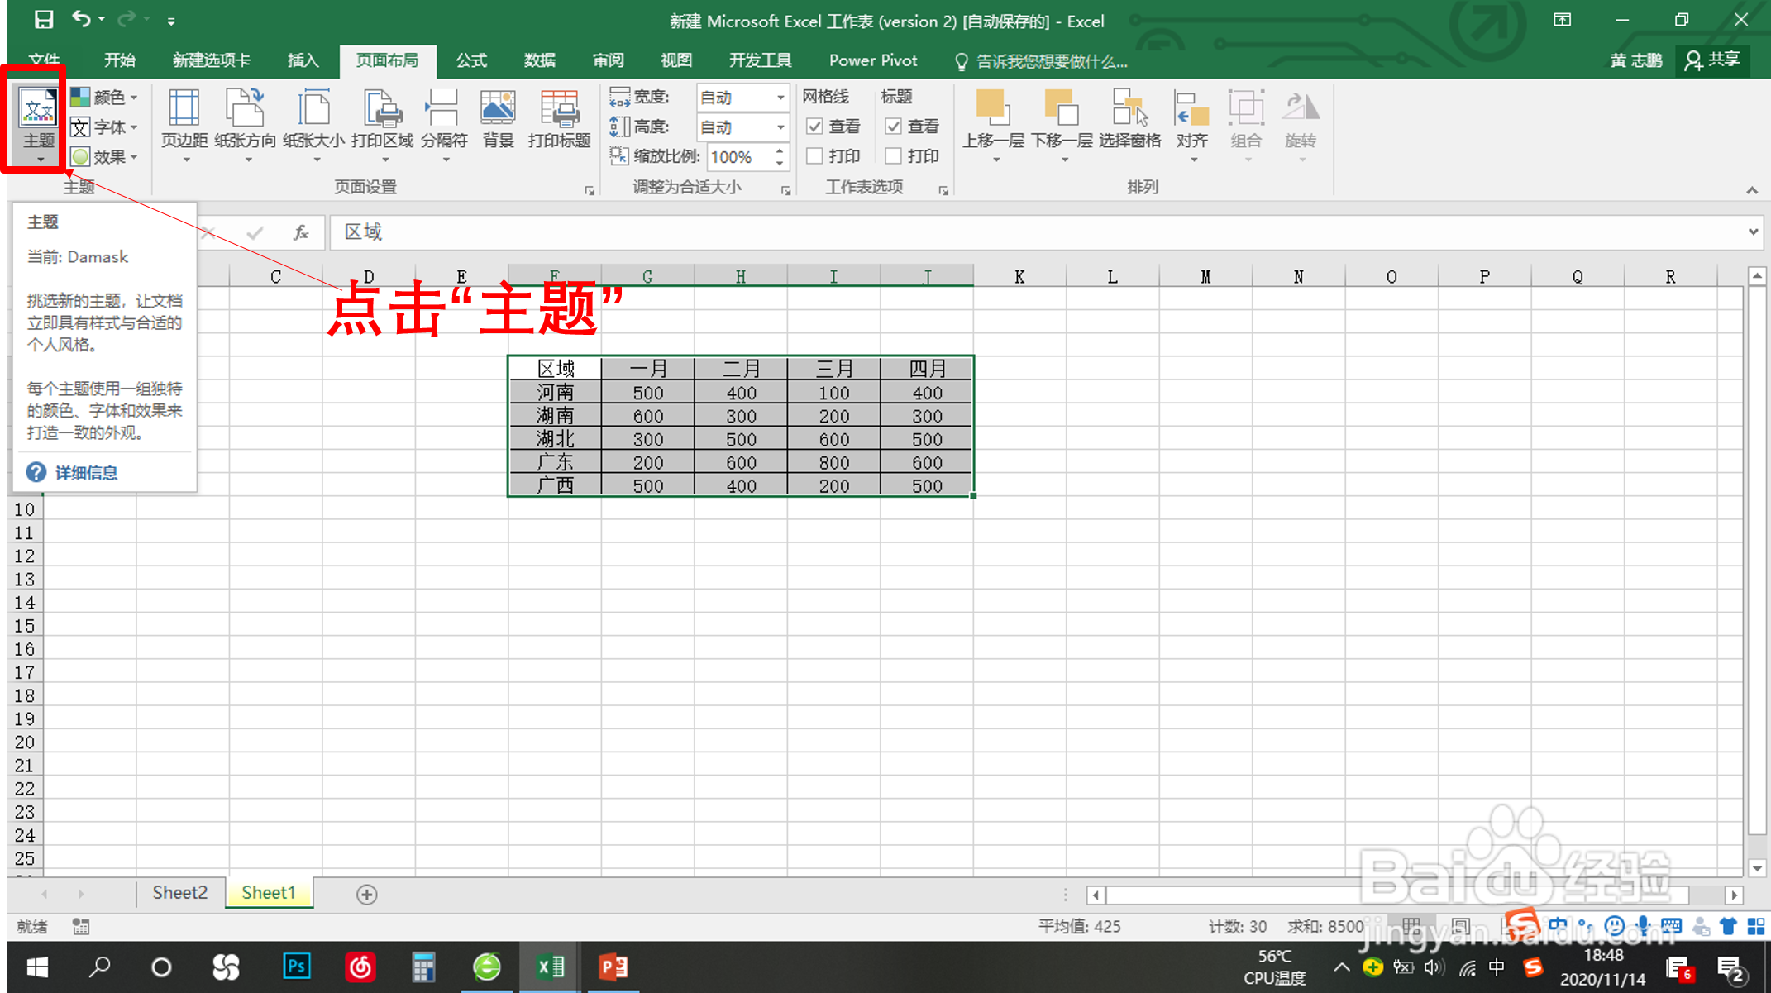Click the 打印区域 print area icon
Viewport: 1771px width, 993px height.
pos(382,120)
